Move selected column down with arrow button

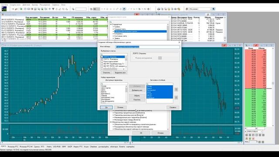(x=176, y=97)
